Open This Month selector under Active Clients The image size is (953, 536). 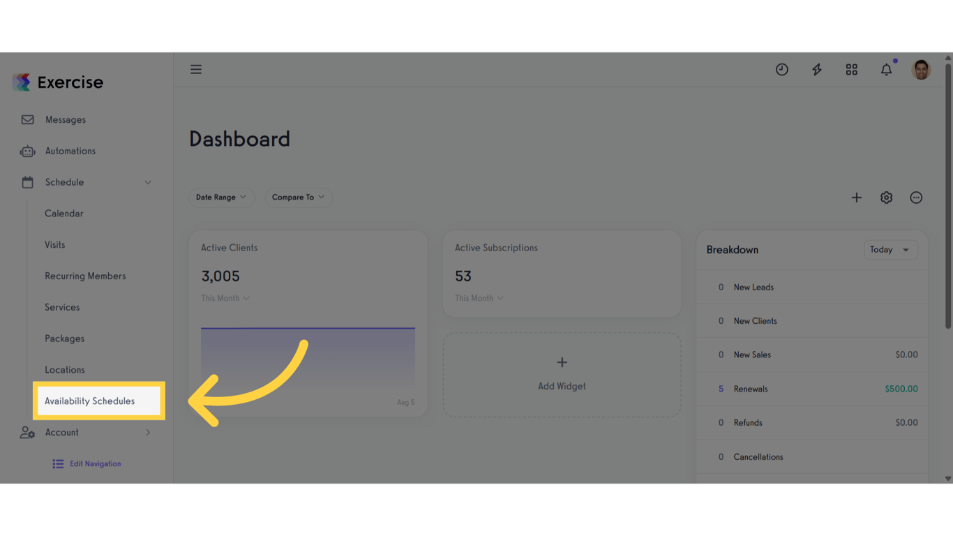pos(225,298)
